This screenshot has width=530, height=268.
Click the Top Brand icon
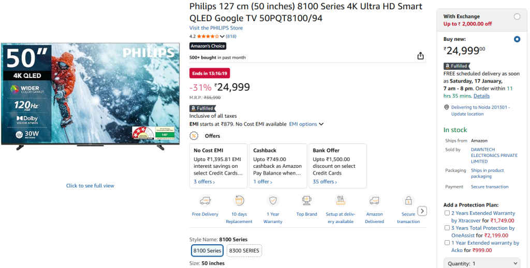306,200
